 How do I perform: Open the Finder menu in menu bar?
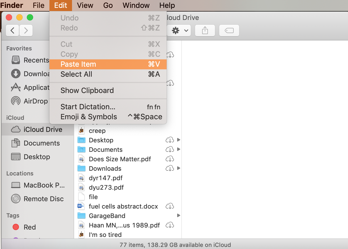tap(12, 5)
